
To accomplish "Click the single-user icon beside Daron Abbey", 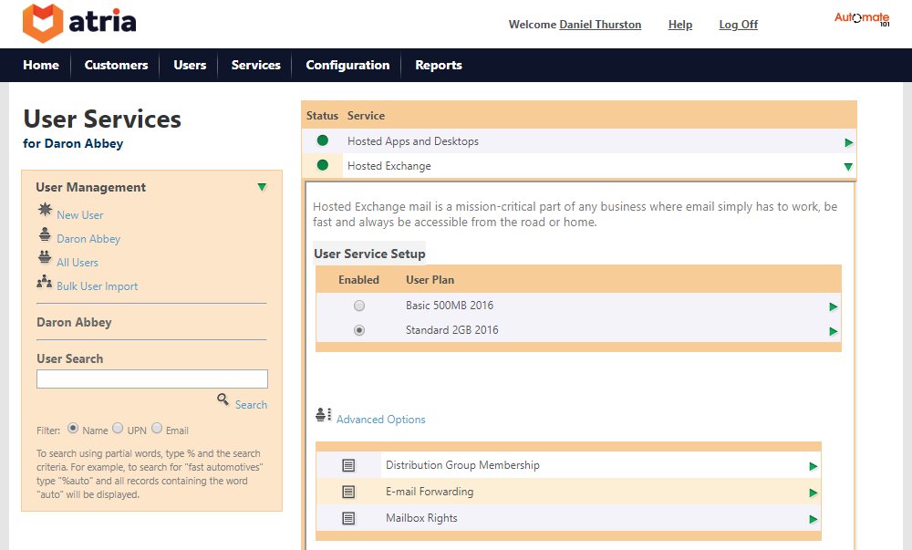I will point(45,234).
